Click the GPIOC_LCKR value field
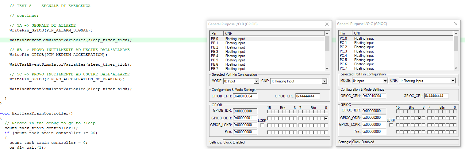This screenshot has height=149, width=465. click(374, 125)
